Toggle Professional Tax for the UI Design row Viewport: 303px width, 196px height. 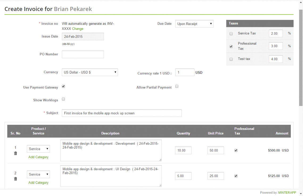click(x=236, y=176)
